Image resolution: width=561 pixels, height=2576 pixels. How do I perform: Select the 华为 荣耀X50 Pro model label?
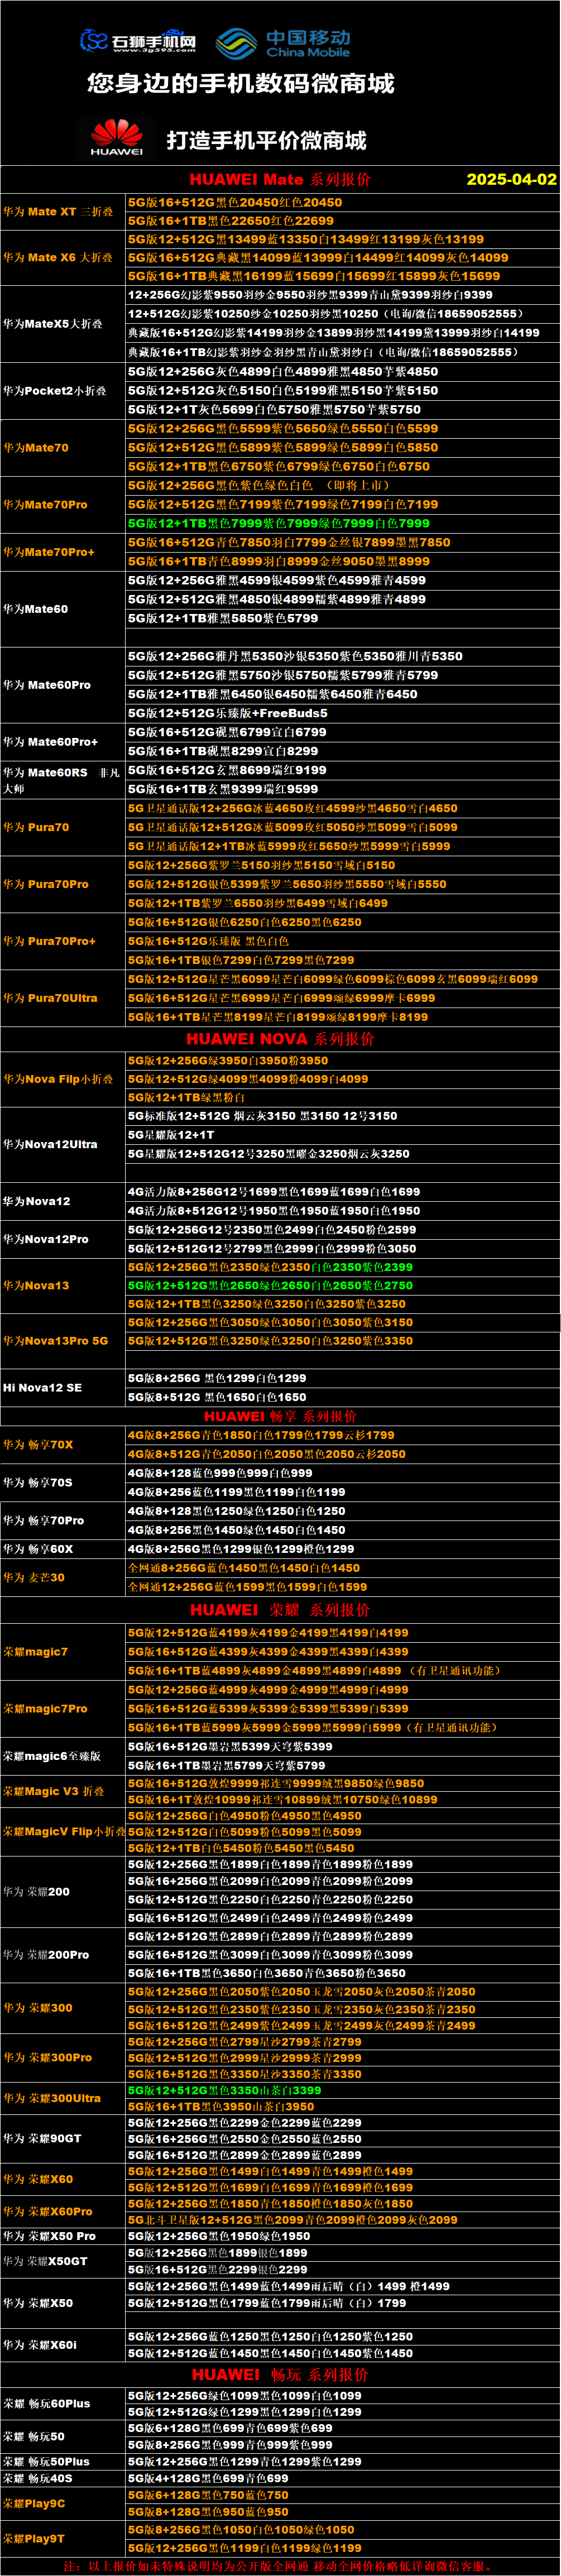[x=50, y=2237]
